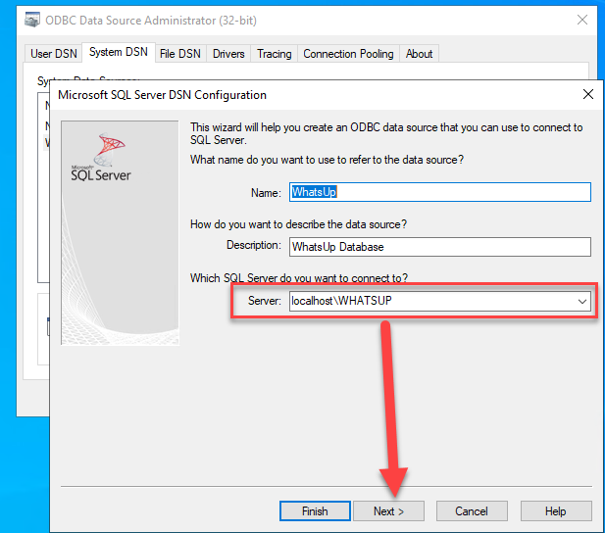The height and width of the screenshot is (533, 605).
Task: Open the File DSN tab
Action: pyautogui.click(x=180, y=54)
